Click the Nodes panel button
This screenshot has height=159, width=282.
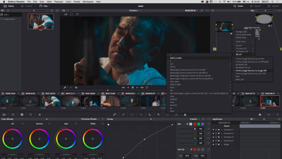click(238, 6)
